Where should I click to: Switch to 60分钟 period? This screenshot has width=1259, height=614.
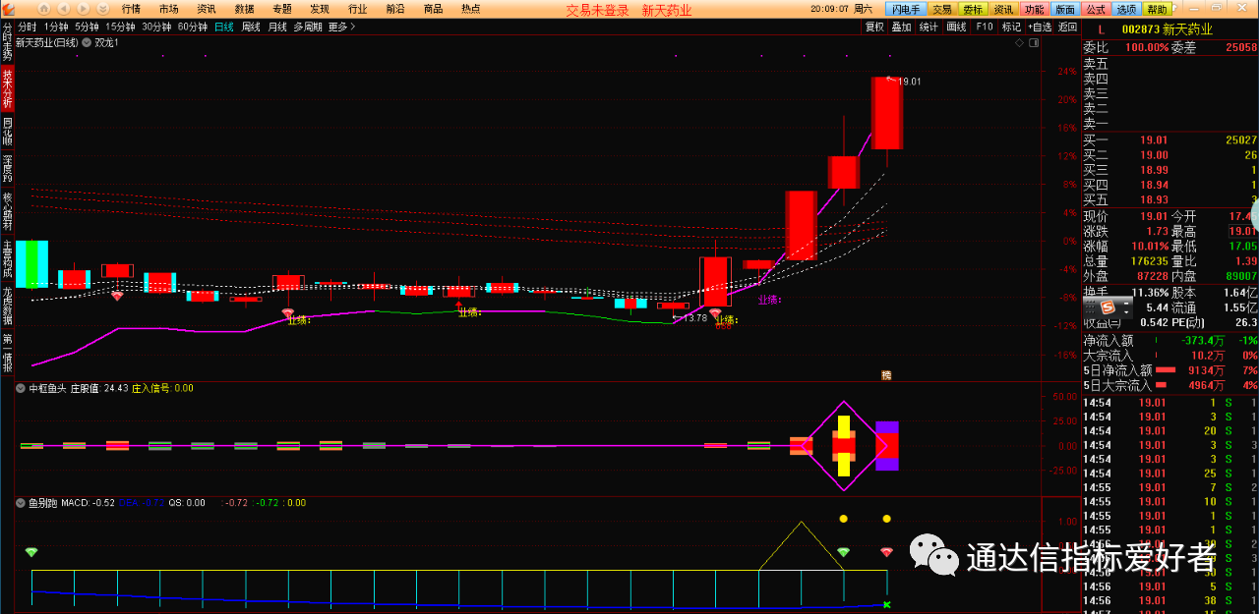pos(193,27)
